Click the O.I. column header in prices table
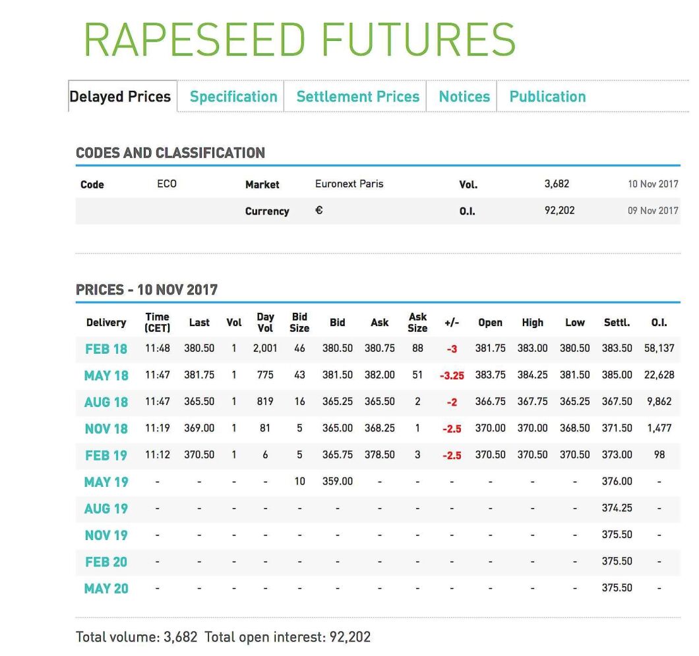699x656 pixels. coord(659,323)
